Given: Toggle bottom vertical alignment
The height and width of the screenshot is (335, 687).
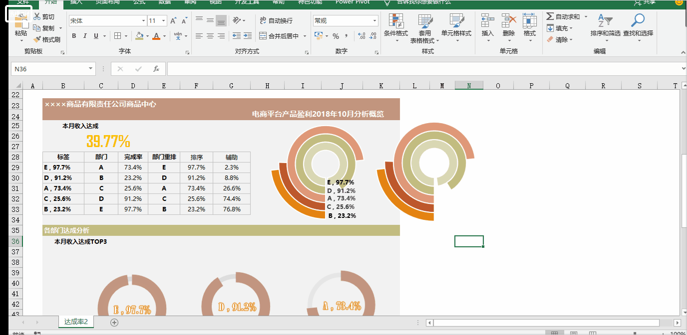Looking at the screenshot, I should [x=221, y=21].
